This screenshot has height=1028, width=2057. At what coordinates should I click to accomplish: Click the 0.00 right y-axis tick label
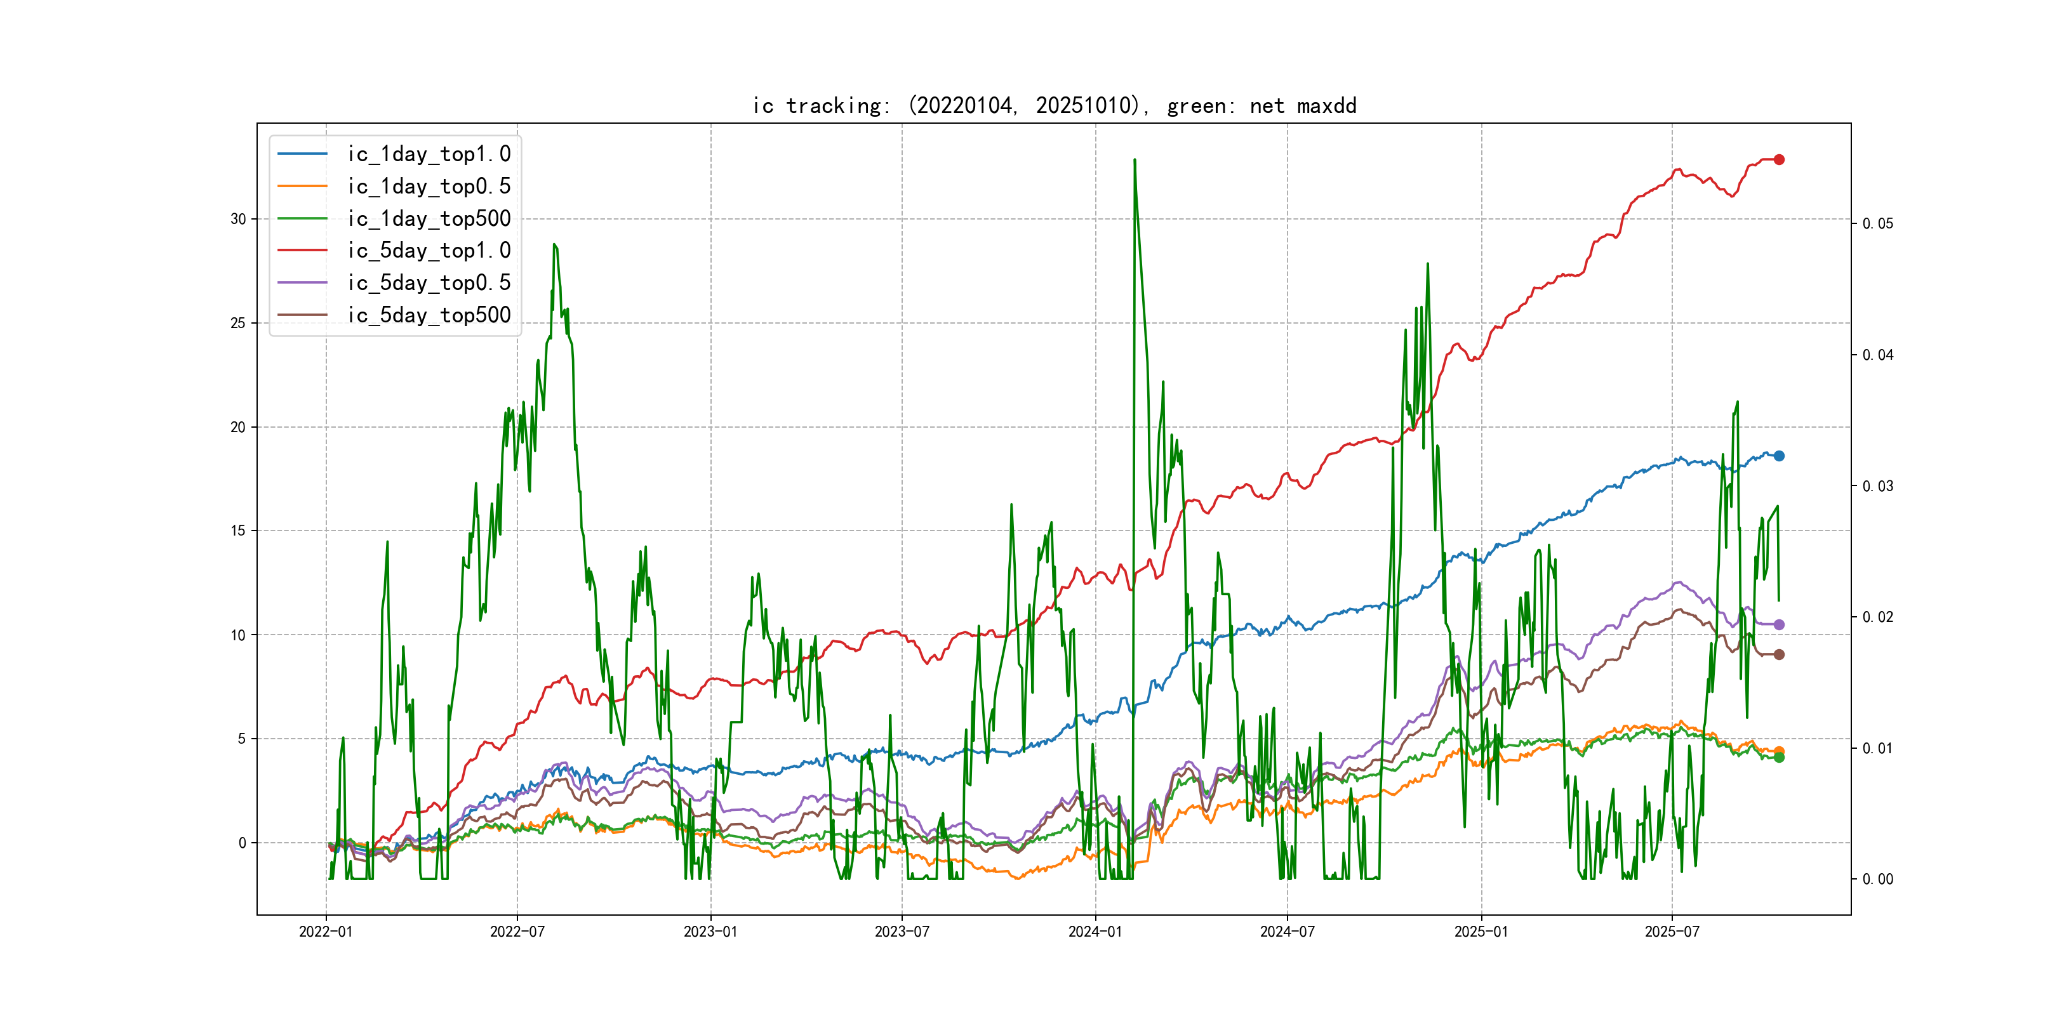point(1877,879)
